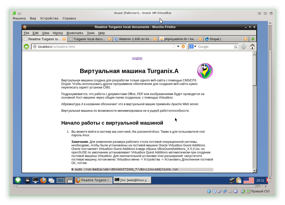Open Firefox Edit menu

pos(35,33)
